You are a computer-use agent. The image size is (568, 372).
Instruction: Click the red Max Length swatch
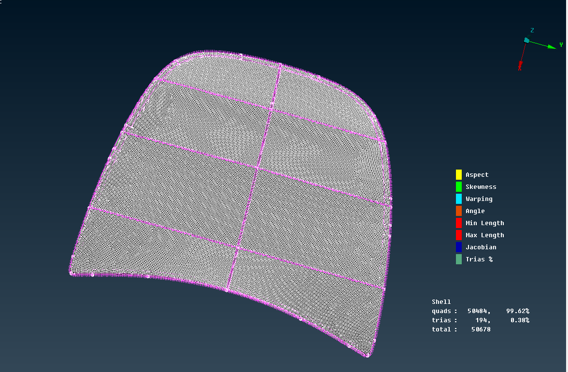point(458,235)
